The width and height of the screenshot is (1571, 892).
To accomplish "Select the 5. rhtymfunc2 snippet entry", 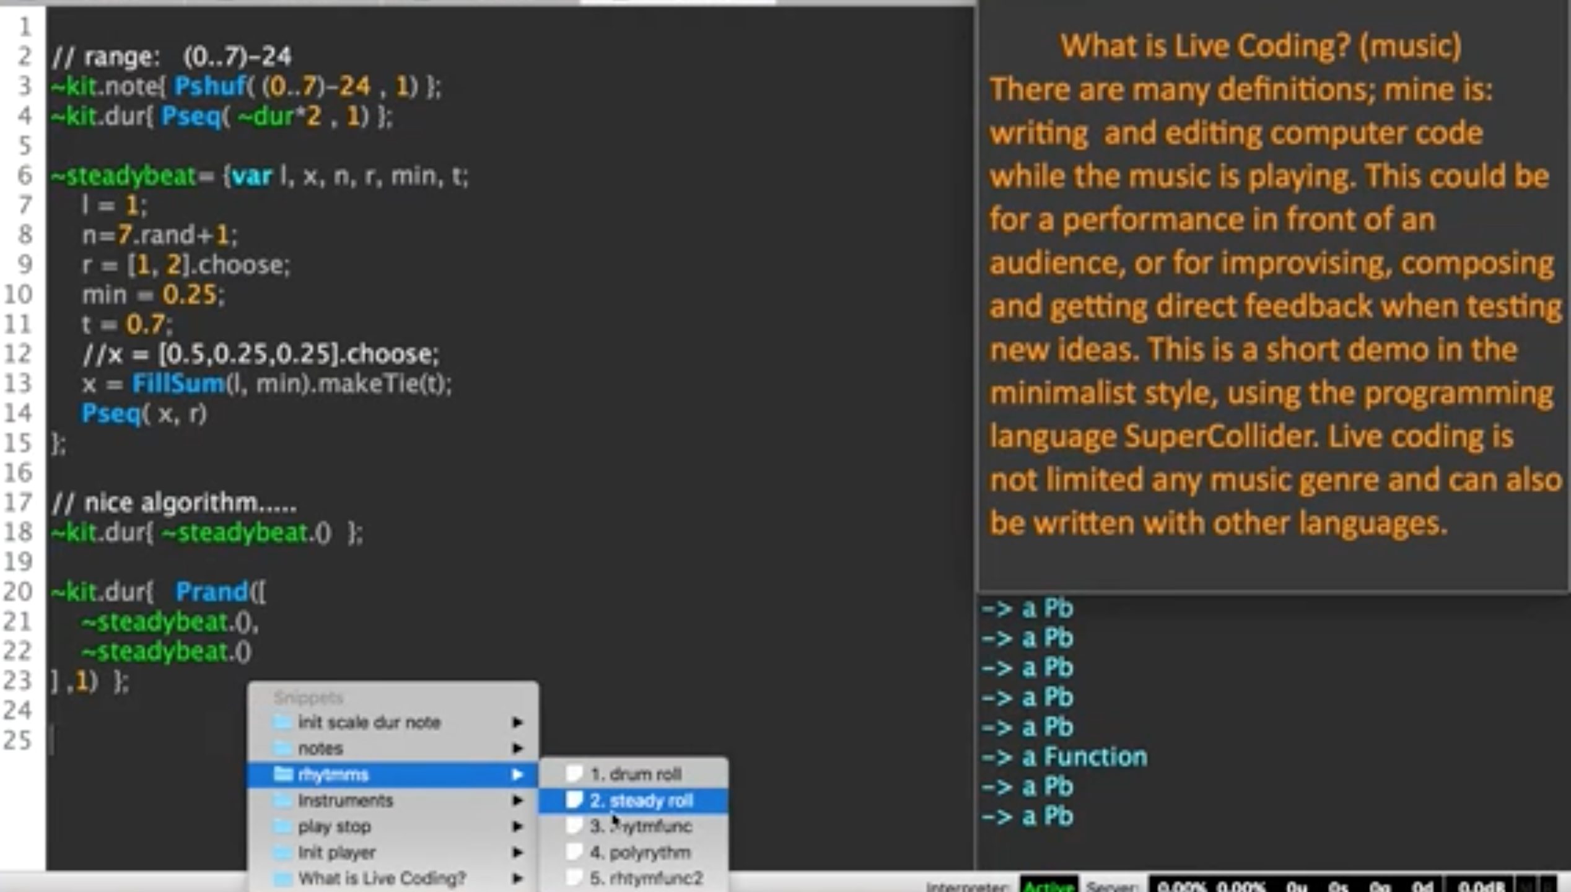I will [646, 878].
